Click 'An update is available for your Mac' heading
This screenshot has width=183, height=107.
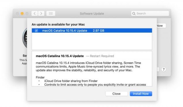(x=58, y=25)
